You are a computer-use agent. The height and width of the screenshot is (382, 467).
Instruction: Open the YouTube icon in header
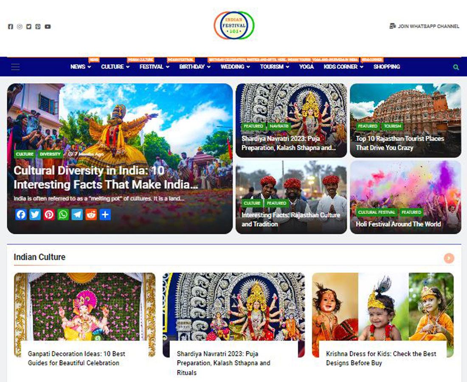(x=48, y=26)
